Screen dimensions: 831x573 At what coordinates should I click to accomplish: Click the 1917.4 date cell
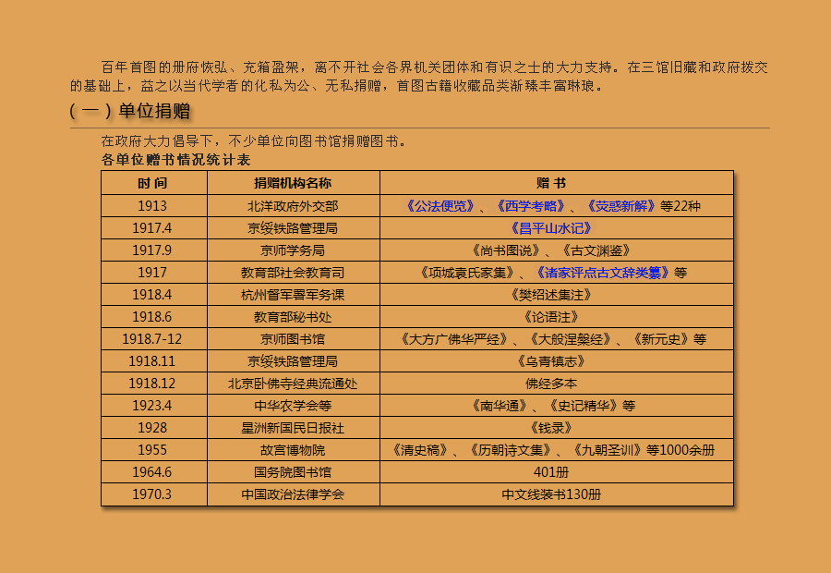(x=153, y=228)
